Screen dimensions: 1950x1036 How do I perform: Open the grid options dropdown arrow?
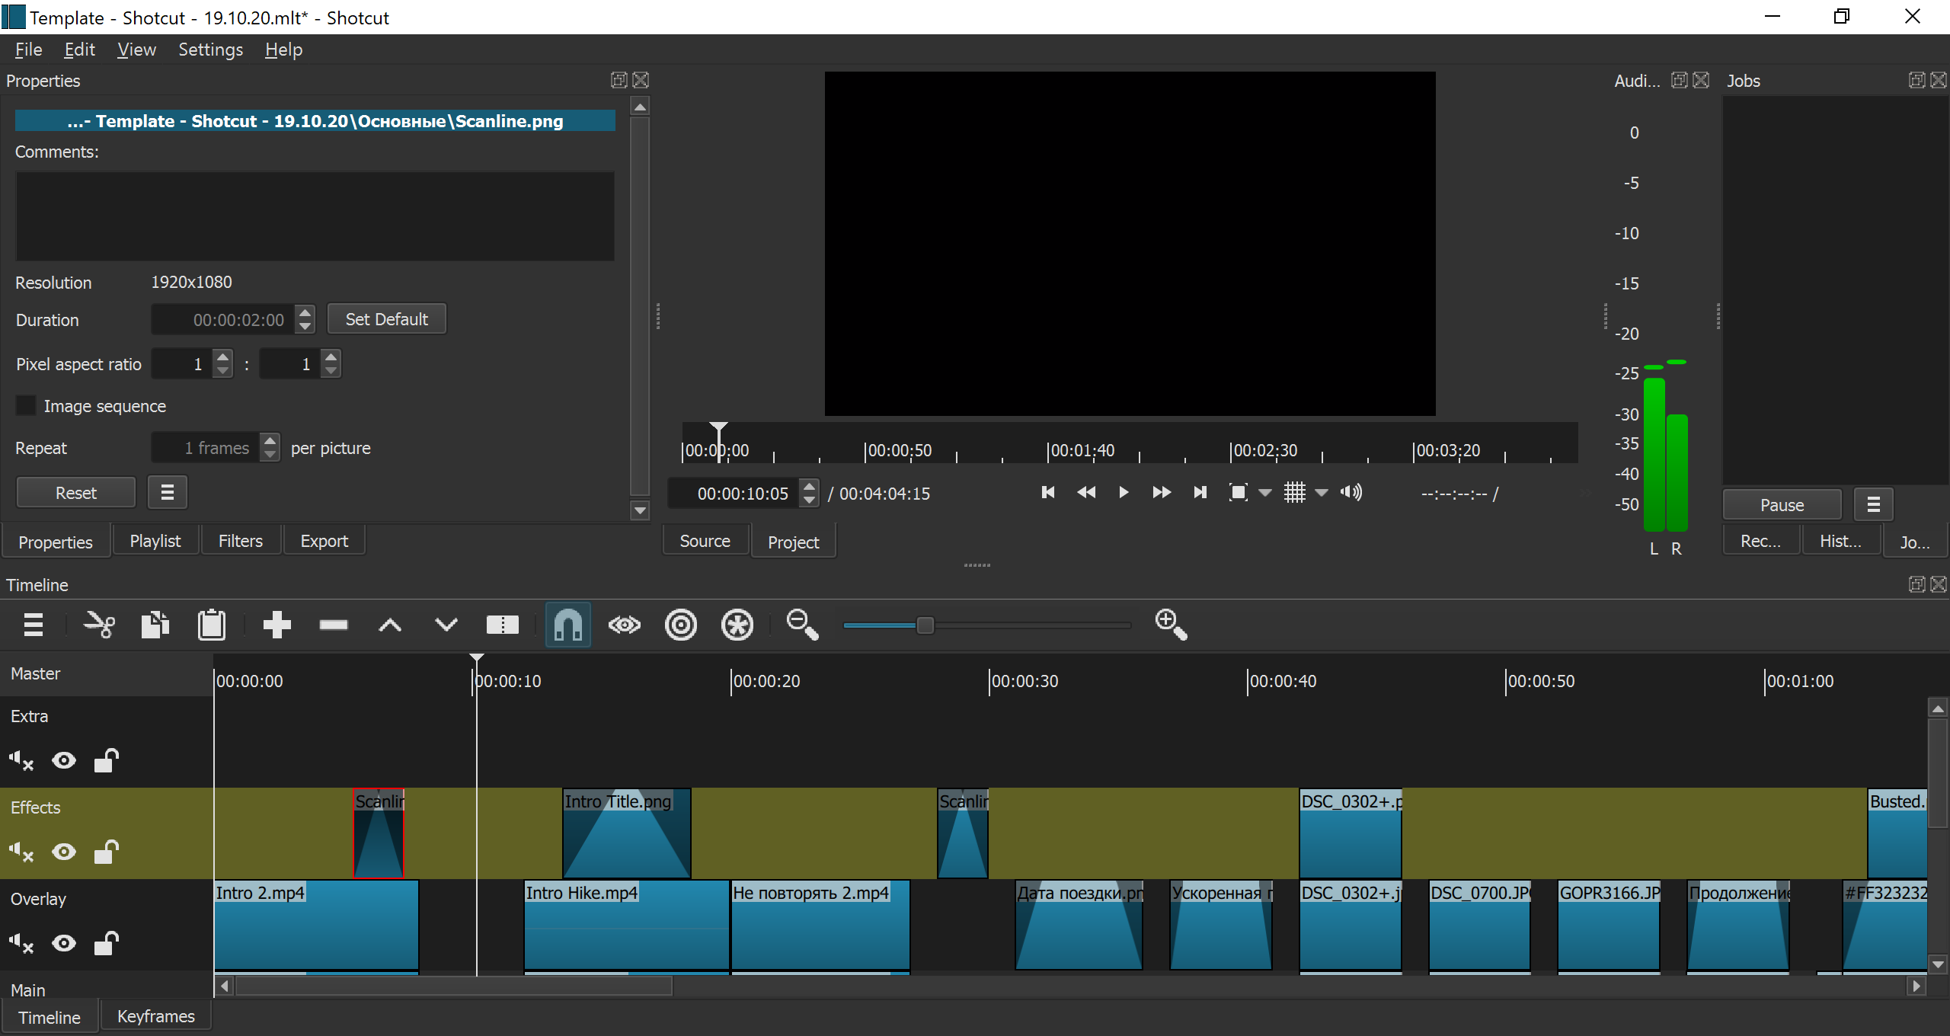coord(1322,493)
